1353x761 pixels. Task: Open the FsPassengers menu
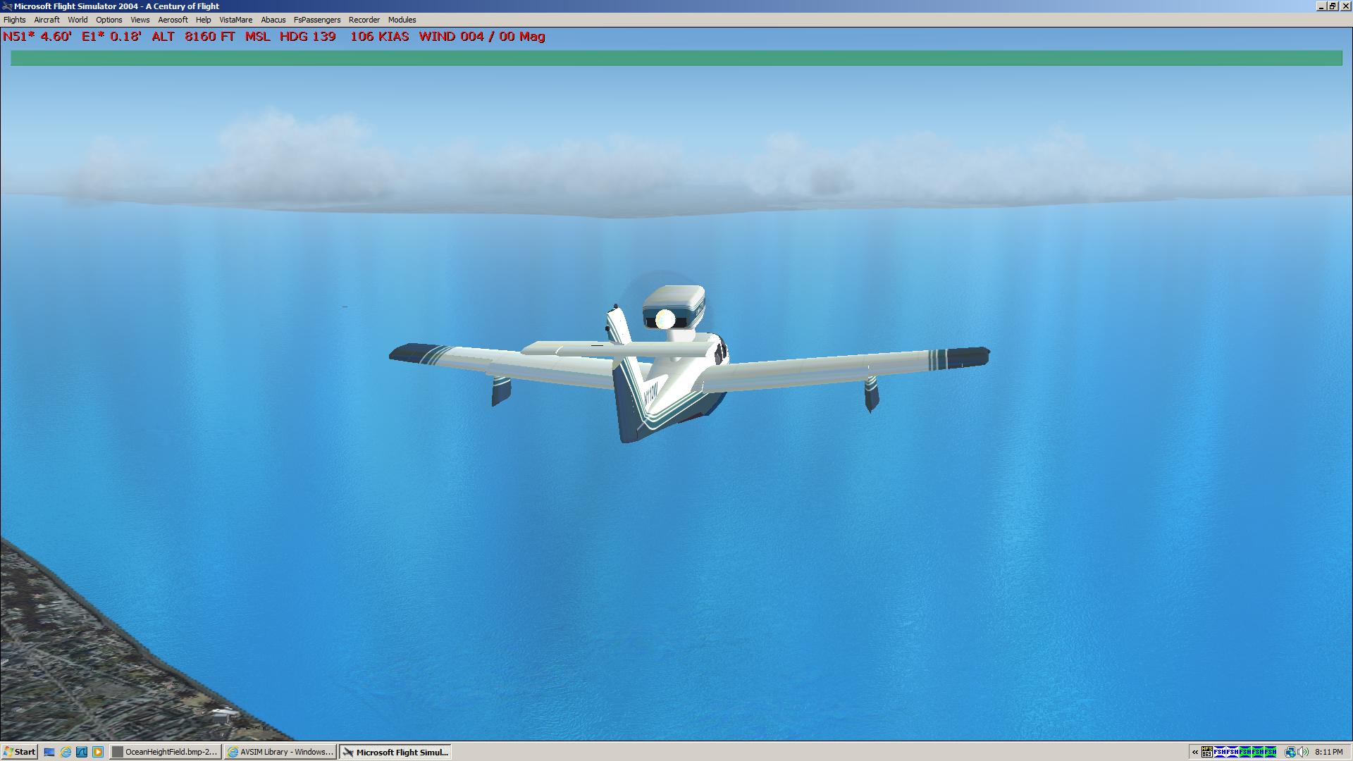tap(316, 20)
